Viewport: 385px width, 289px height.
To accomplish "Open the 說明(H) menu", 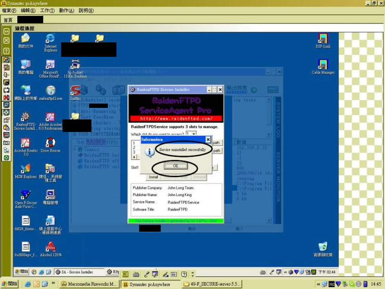I will point(86,11).
